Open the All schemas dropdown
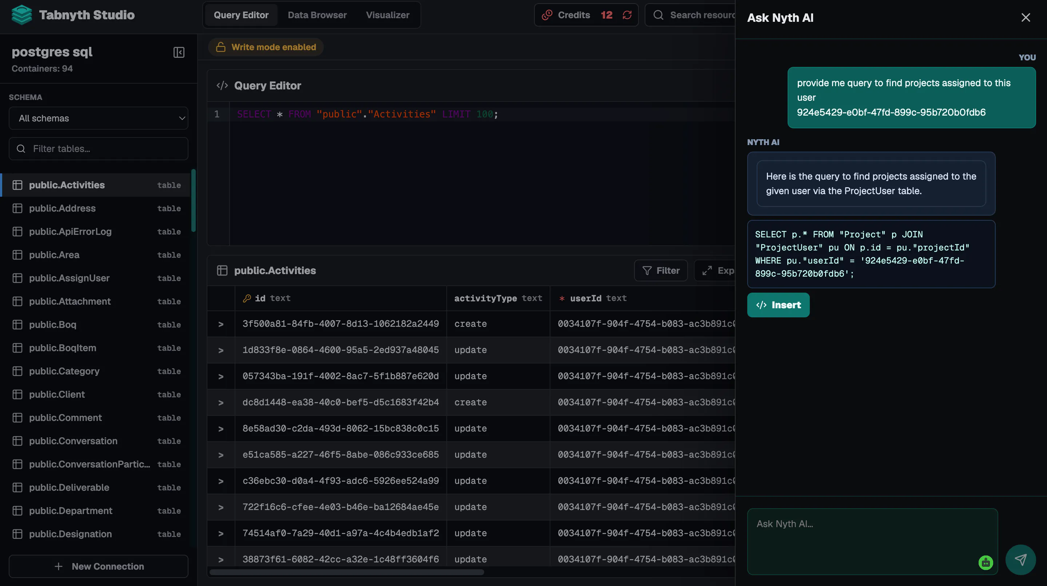This screenshot has width=1047, height=586. 98,118
